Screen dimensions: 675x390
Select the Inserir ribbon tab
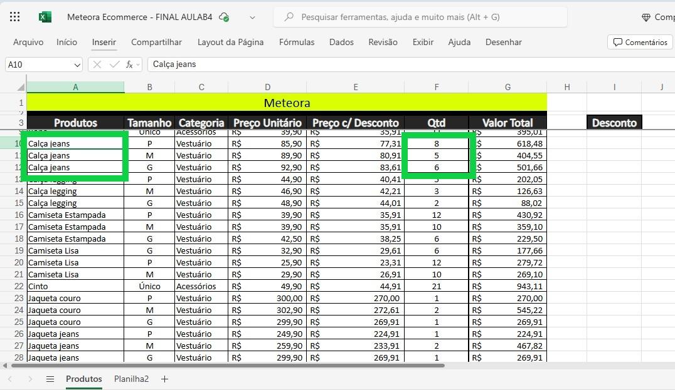104,42
